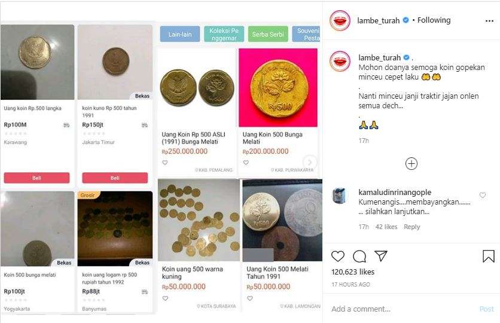Load more comments with plus circle

(x=411, y=163)
